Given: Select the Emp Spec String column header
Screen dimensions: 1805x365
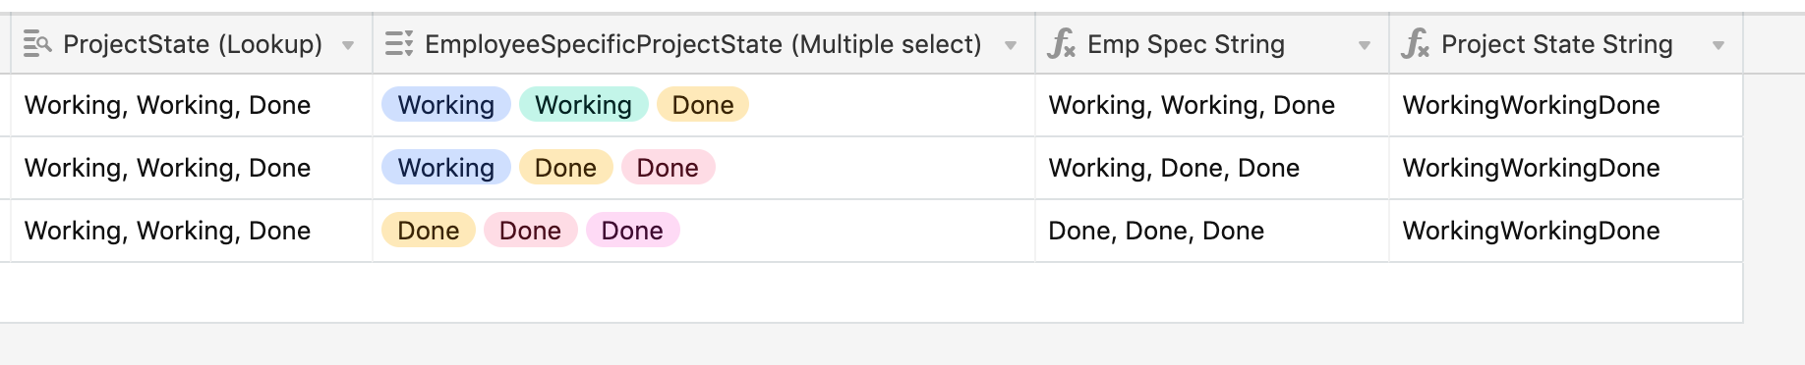Looking at the screenshot, I should 1212,44.
